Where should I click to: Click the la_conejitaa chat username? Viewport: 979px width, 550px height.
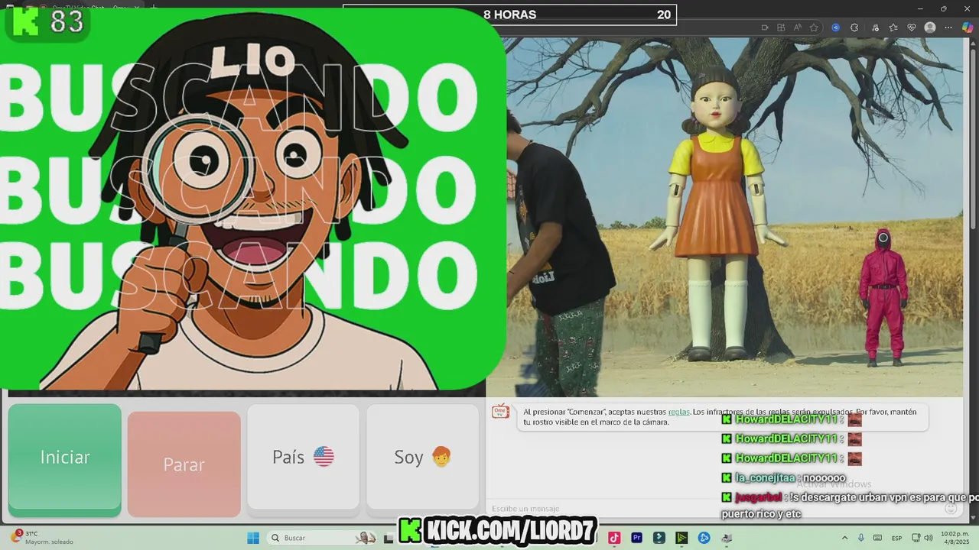pos(764,477)
